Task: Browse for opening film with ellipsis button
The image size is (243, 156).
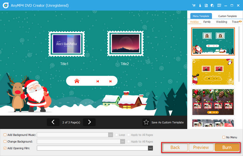Action: [151, 148]
